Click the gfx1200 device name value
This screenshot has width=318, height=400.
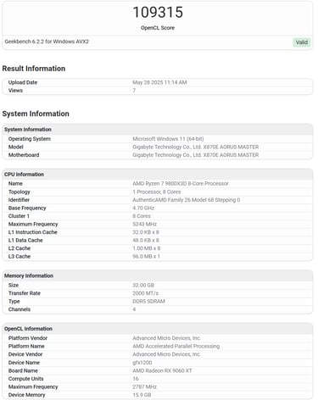click(142, 363)
